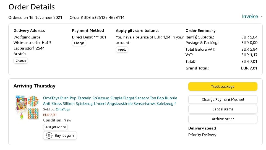Screen dimensions: 266x150
Task: Click the circular Buy it again icon
Action: point(49,136)
